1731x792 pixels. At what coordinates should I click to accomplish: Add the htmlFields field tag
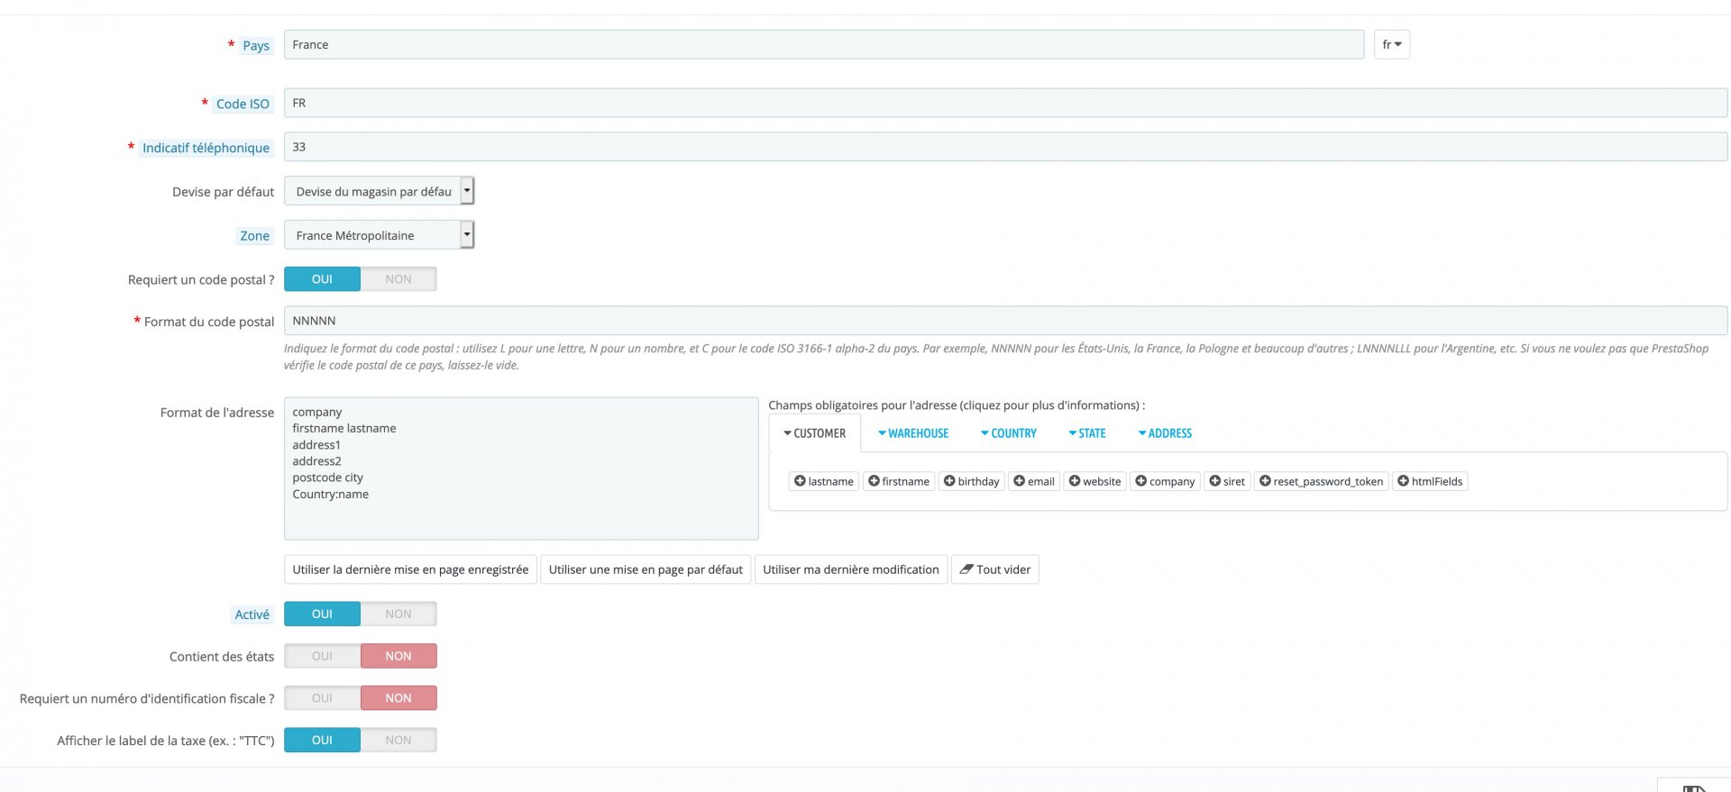pos(1430,481)
